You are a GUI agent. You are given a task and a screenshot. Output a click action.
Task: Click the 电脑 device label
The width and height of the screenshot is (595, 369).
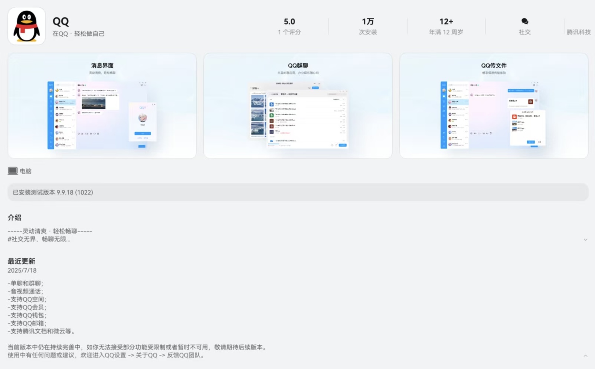coord(26,171)
